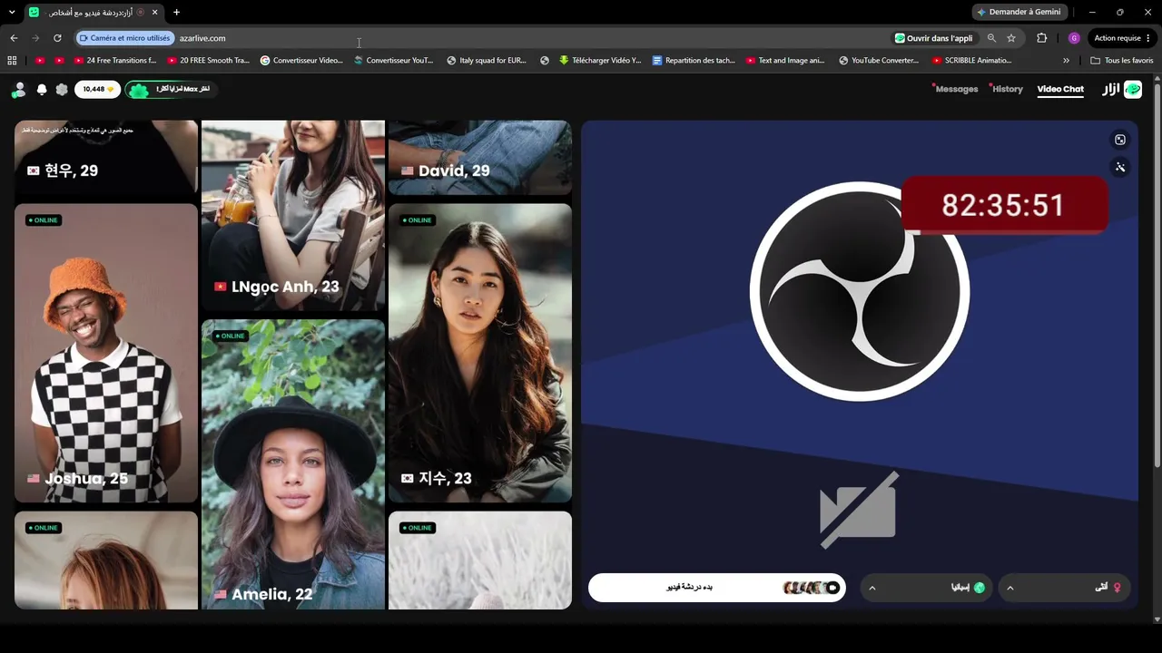Open Amelia, 22 profile card
Image resolution: width=1162 pixels, height=653 pixels.
tap(293, 464)
